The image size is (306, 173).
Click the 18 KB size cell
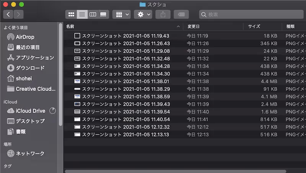pos(270,36)
